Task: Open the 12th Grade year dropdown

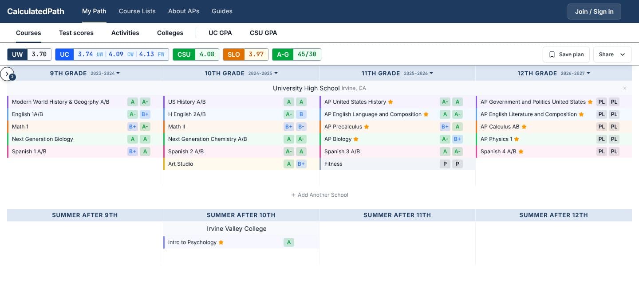Action: point(576,73)
